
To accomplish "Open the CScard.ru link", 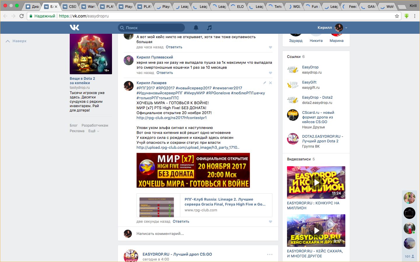I will tap(318, 117).
